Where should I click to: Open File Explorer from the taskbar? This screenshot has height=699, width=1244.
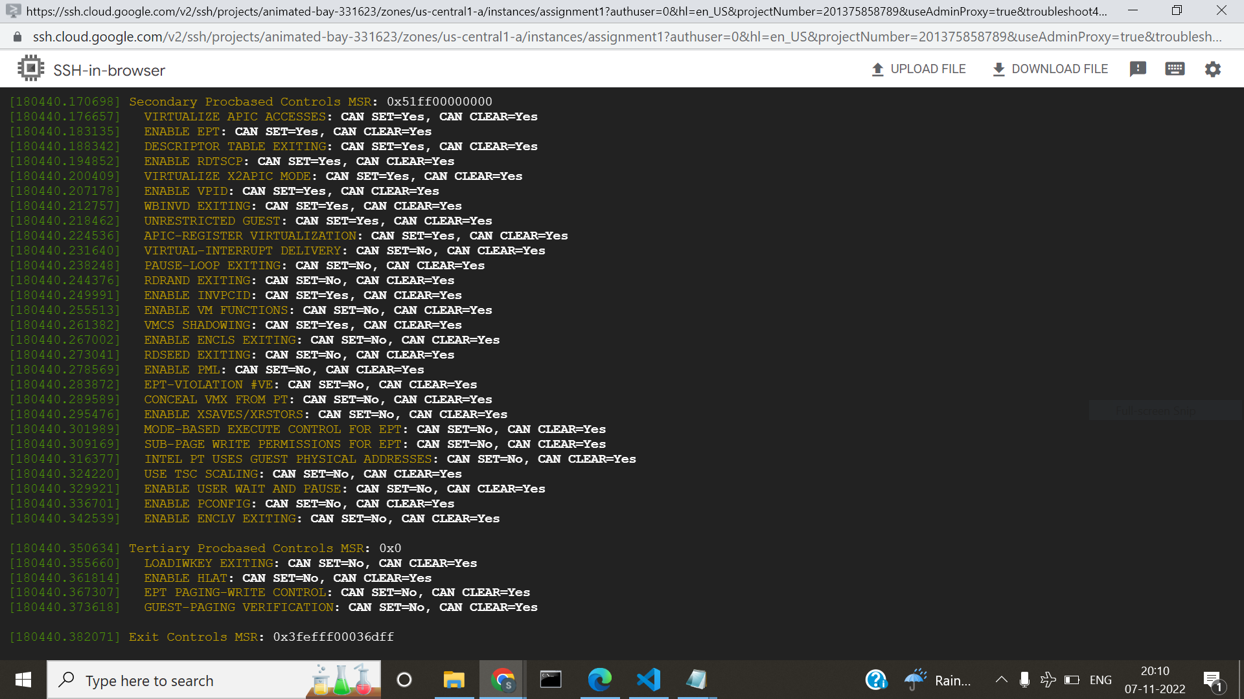coord(454,680)
